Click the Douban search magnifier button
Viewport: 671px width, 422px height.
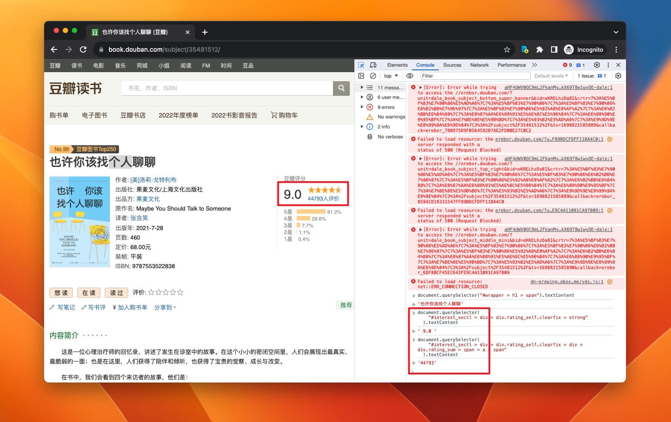tap(341, 88)
